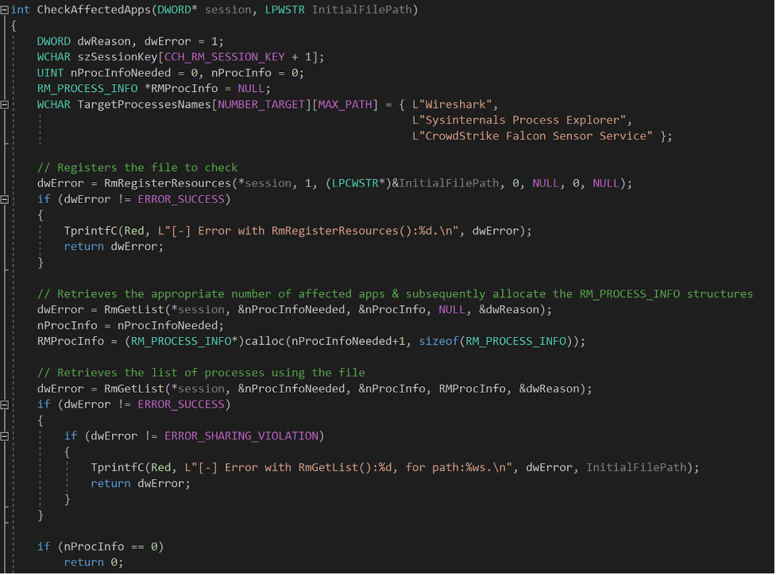Collapse the if block after second RmGetList call
Viewport: 776px width, 575px height.
pyautogui.click(x=5, y=404)
